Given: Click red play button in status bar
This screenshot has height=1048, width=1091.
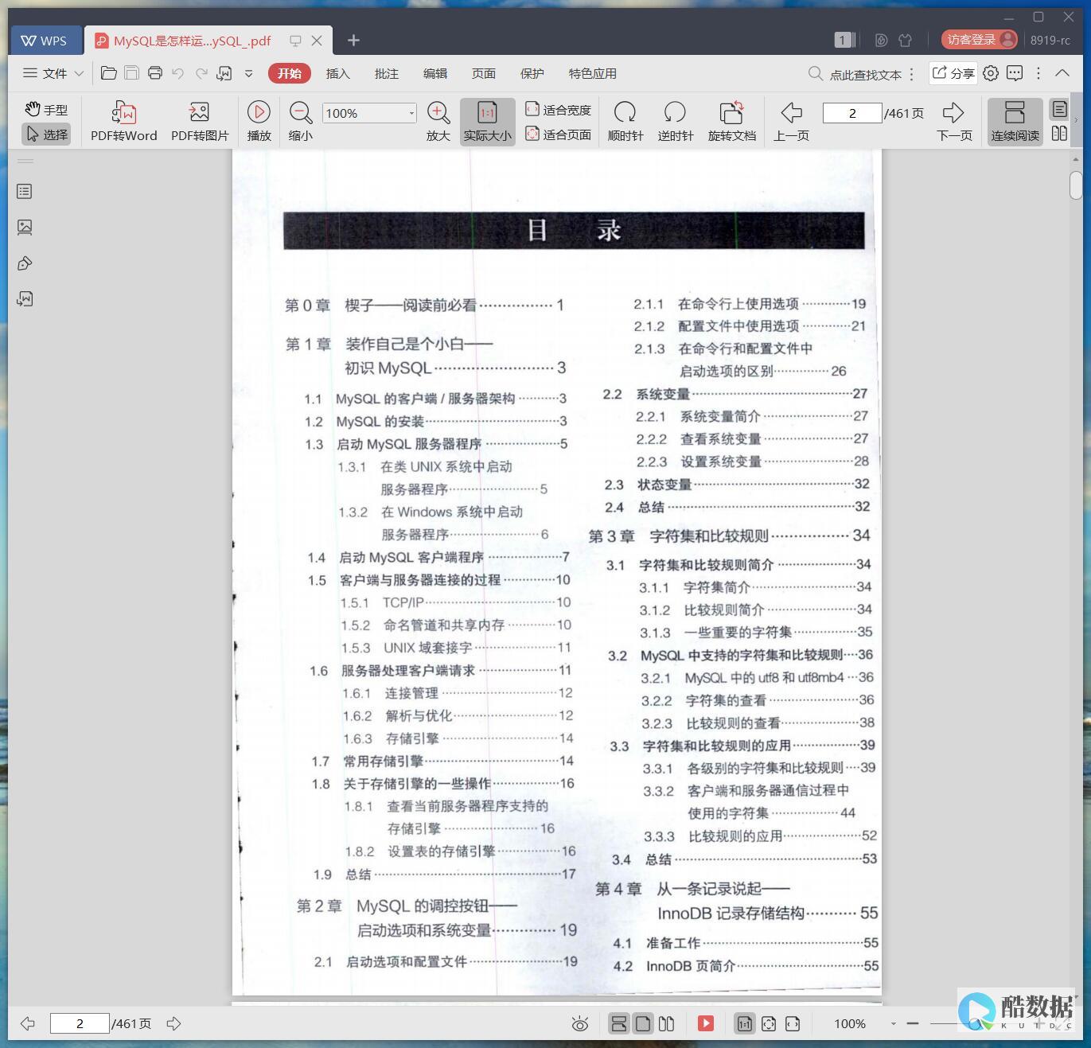Looking at the screenshot, I should coord(706,1023).
